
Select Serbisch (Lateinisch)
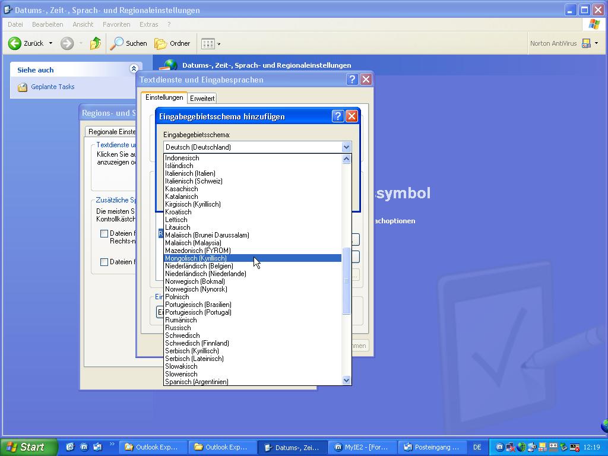click(252, 359)
